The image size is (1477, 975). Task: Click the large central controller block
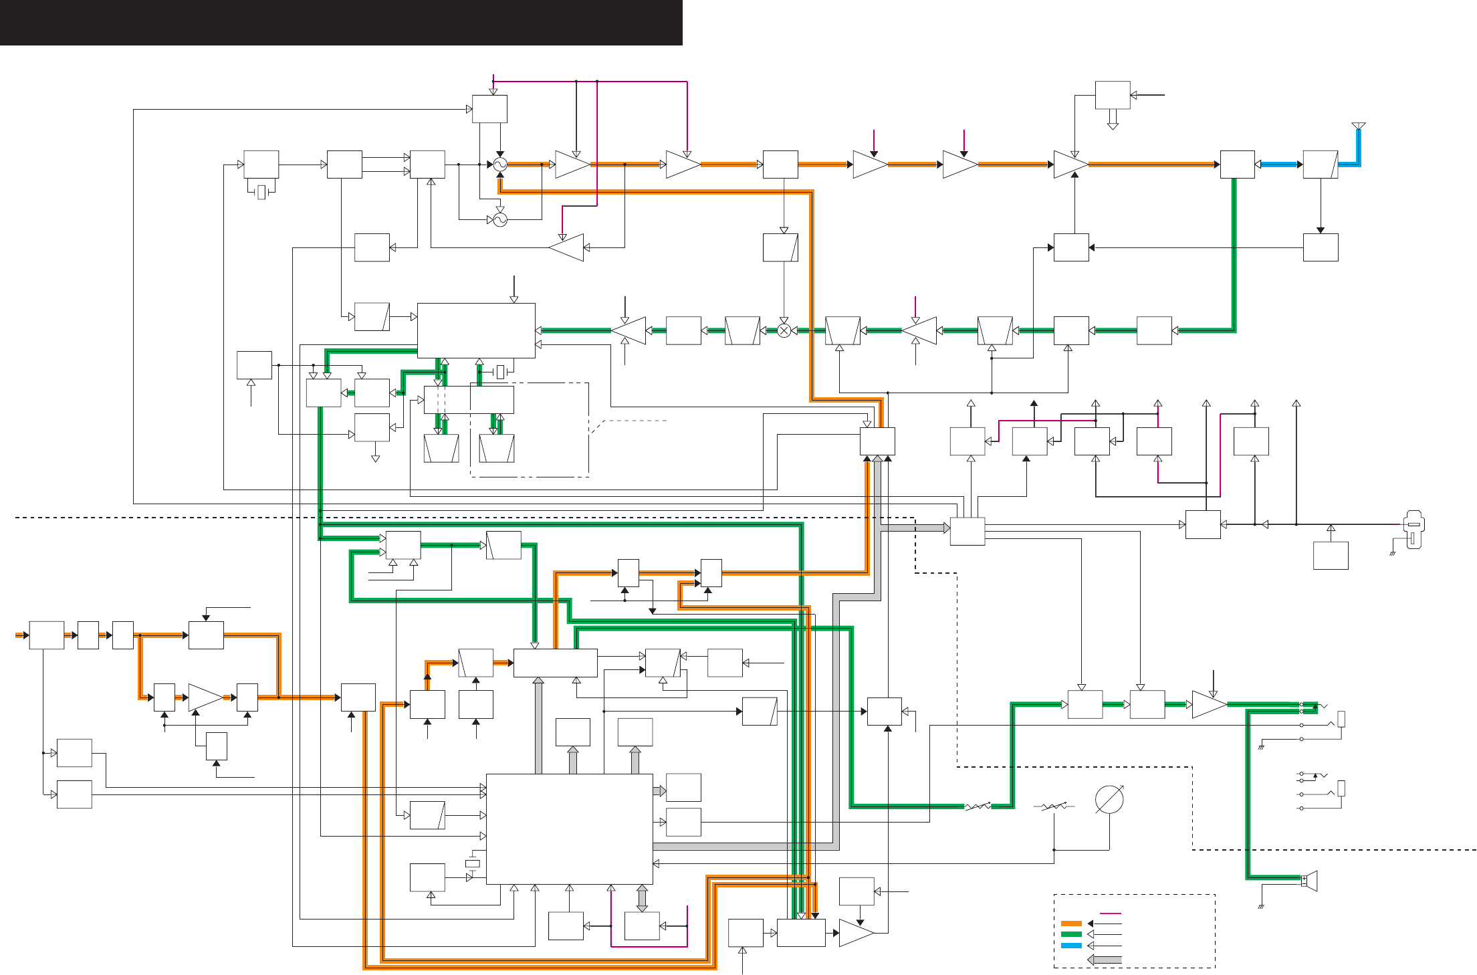(569, 829)
